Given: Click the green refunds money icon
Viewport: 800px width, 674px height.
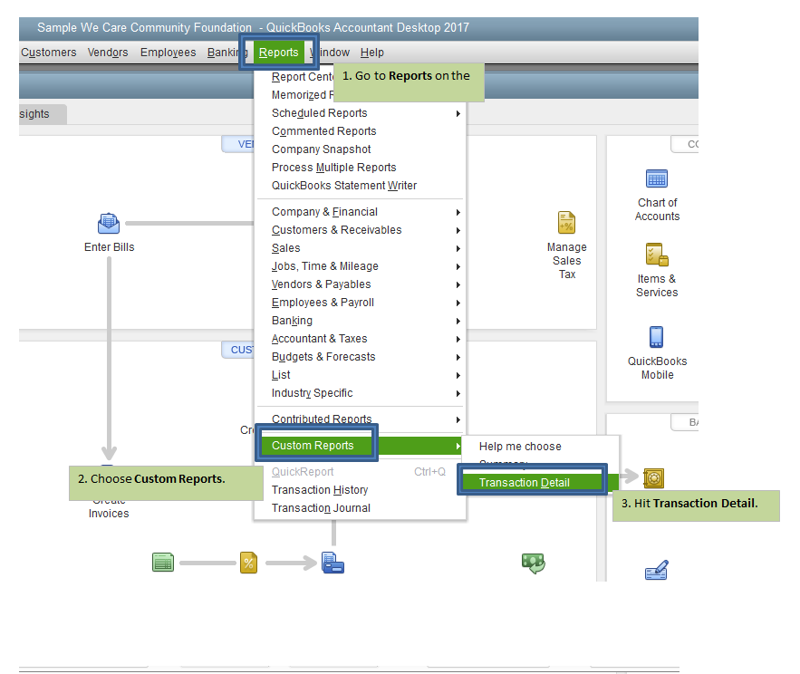Looking at the screenshot, I should click(x=533, y=563).
